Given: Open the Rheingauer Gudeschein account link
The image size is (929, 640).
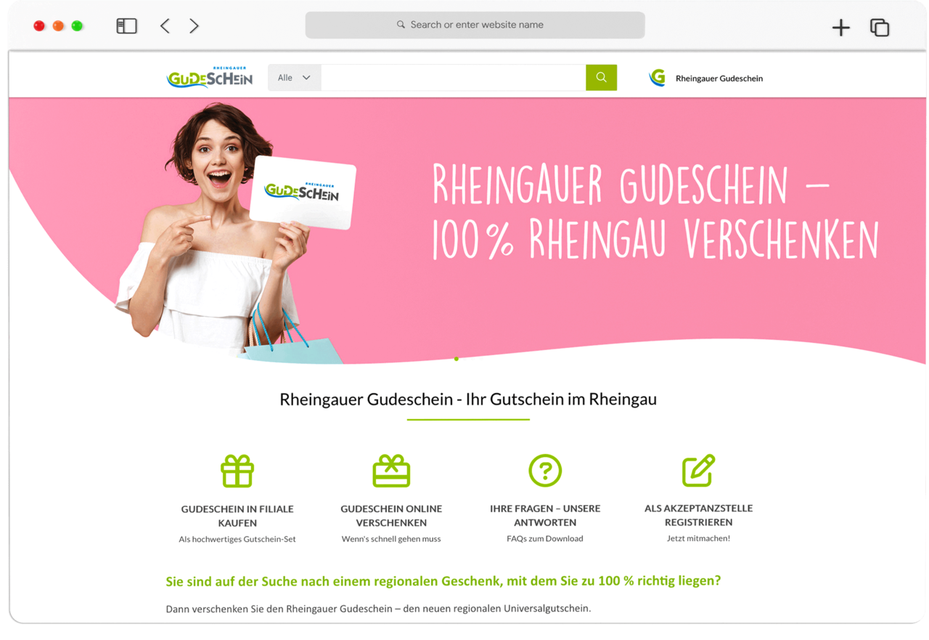Looking at the screenshot, I should pyautogui.click(x=719, y=78).
